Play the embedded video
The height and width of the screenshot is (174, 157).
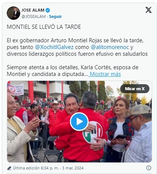tap(79, 122)
